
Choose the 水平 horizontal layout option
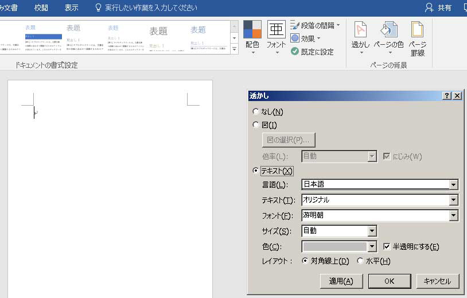[x=360, y=261]
